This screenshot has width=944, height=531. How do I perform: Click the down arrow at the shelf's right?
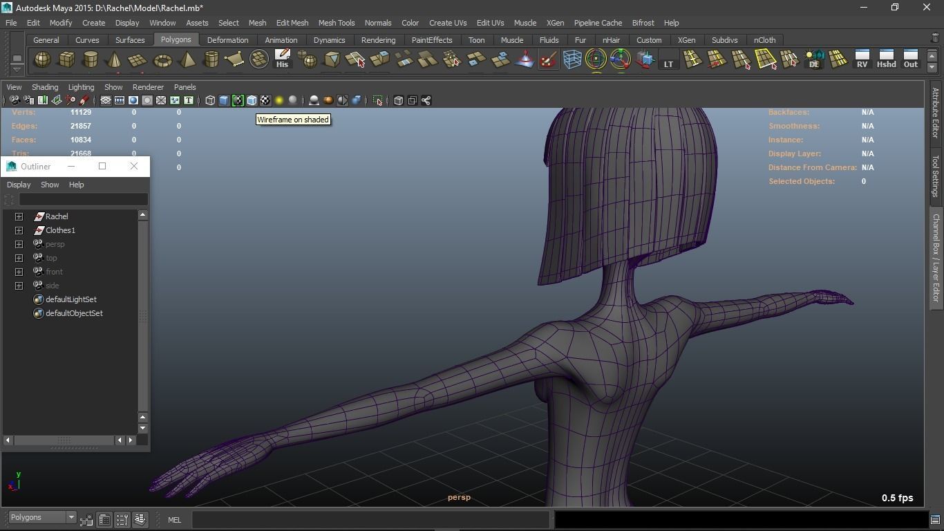point(932,67)
